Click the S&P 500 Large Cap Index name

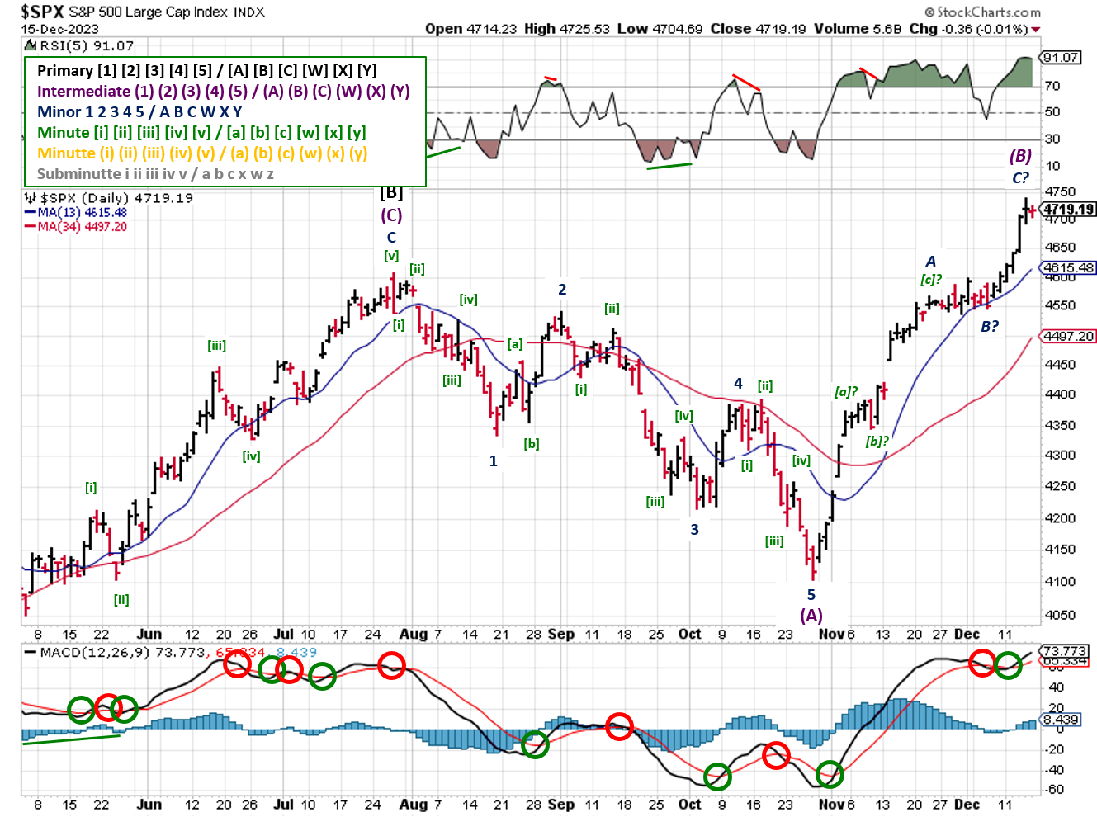149,12
